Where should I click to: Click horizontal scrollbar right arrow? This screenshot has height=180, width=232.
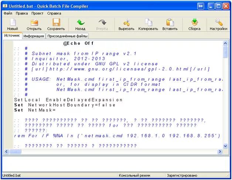220,151
